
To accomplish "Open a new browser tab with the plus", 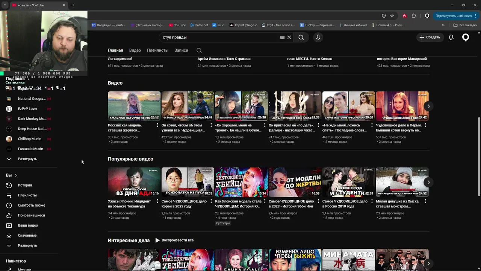I will click(x=73, y=5).
